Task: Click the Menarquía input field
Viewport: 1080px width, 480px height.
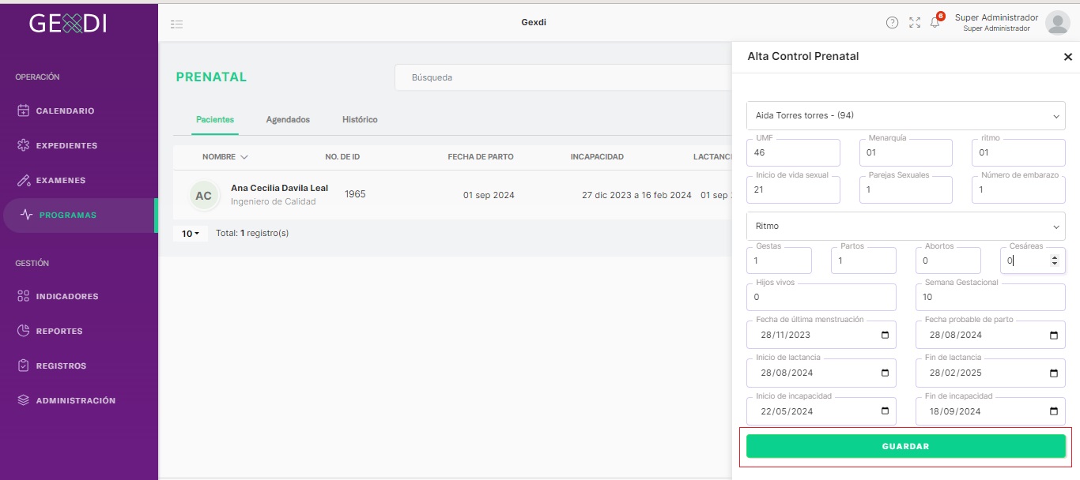Action: 905,152
